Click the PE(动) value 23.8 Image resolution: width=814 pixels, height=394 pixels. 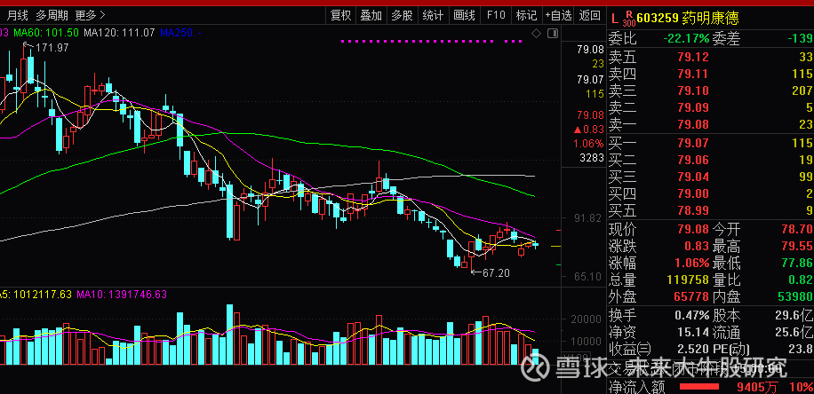coord(800,349)
